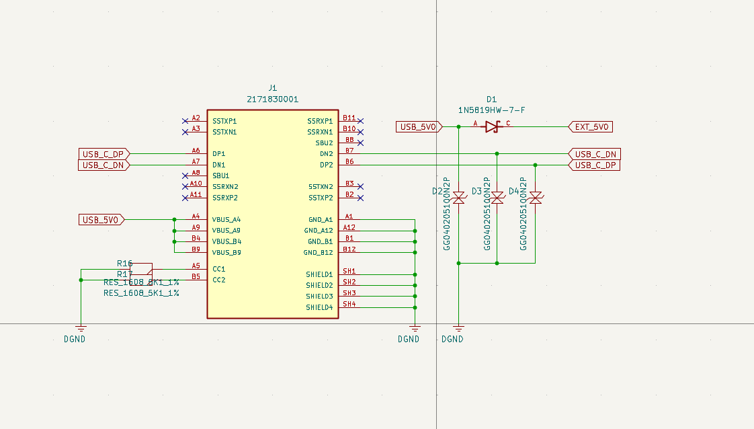Click the VBUS_A4 pin name
This screenshot has height=429, width=754.
[x=226, y=220]
